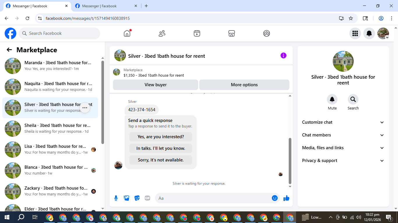Viewport: 398px width, 223px height.
Task: Send a voice clip with microphone icon
Action: [116, 198]
